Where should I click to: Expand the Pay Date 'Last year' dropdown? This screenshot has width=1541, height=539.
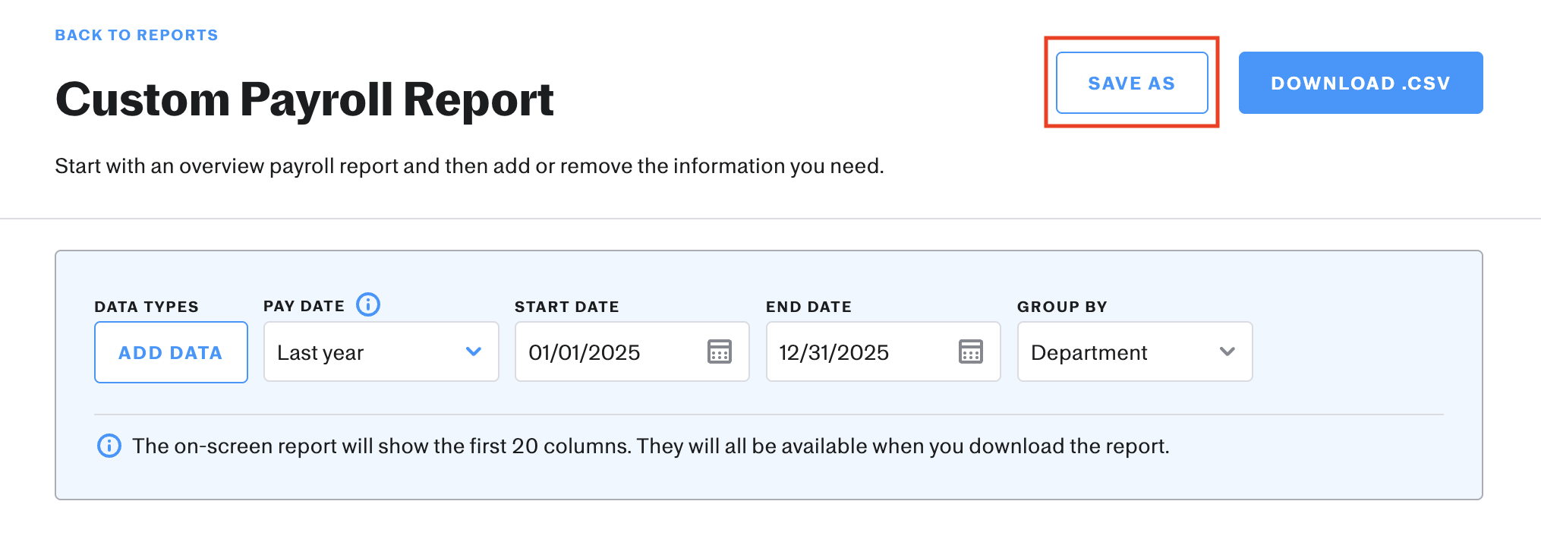point(380,352)
